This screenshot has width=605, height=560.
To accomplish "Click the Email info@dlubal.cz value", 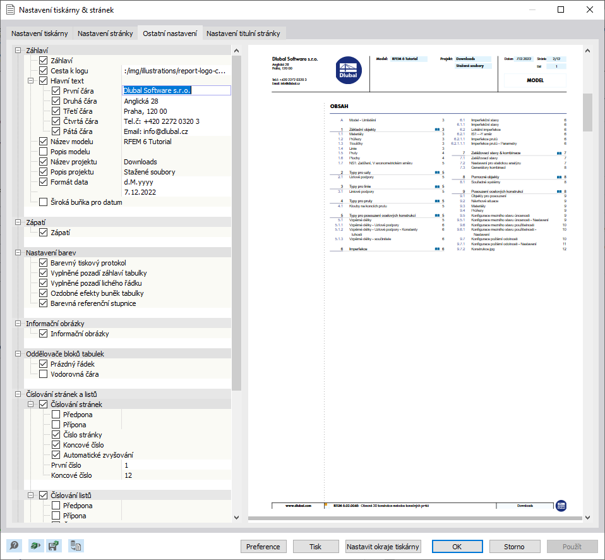I will (156, 131).
